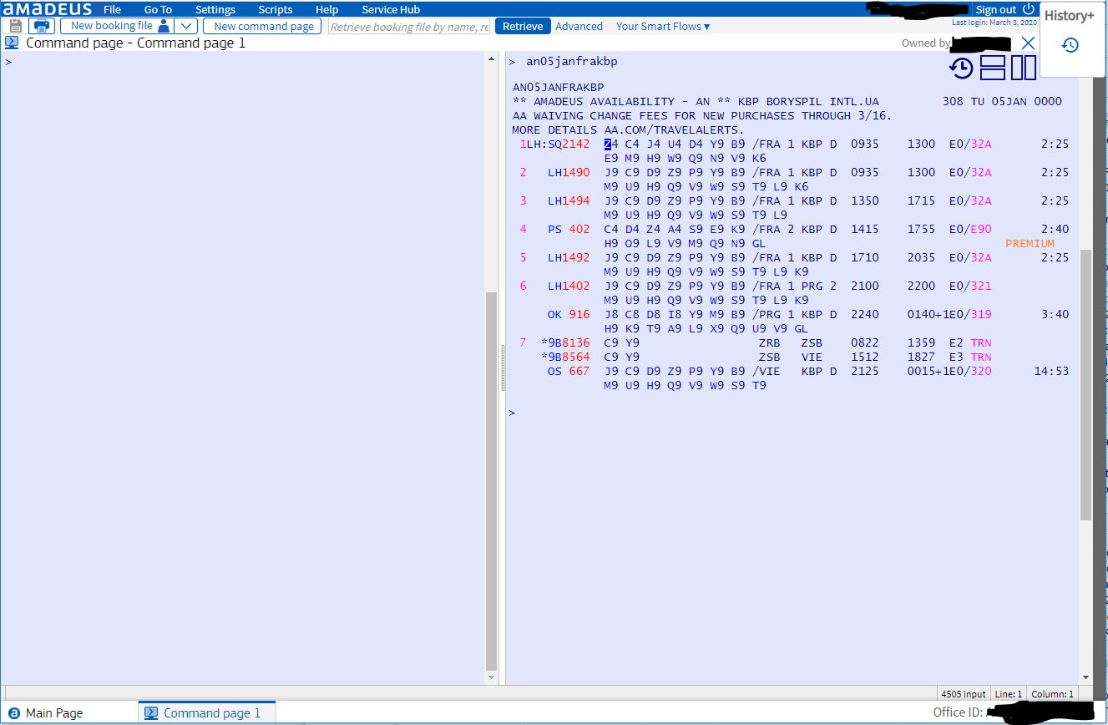The width and height of the screenshot is (1108, 725).
Task: Close the Command page 1 panel
Action: pos(1029,43)
